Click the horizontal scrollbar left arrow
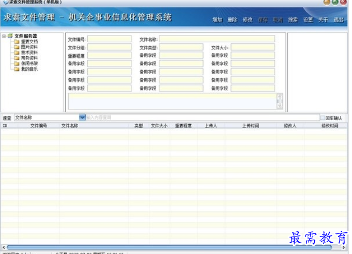 [x=4, y=247]
